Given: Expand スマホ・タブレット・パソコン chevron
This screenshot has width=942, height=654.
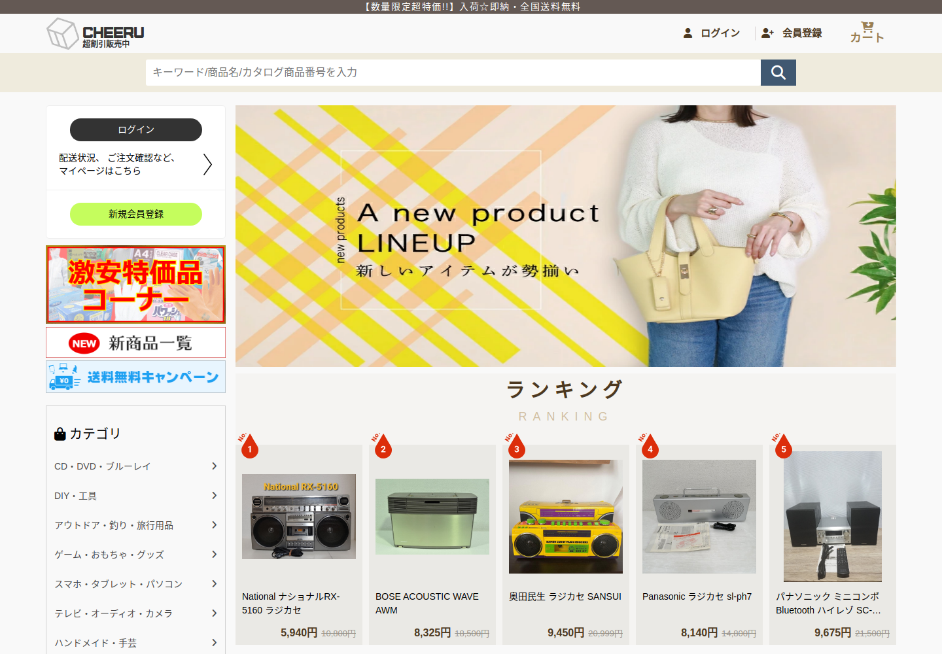Looking at the screenshot, I should pos(214,583).
